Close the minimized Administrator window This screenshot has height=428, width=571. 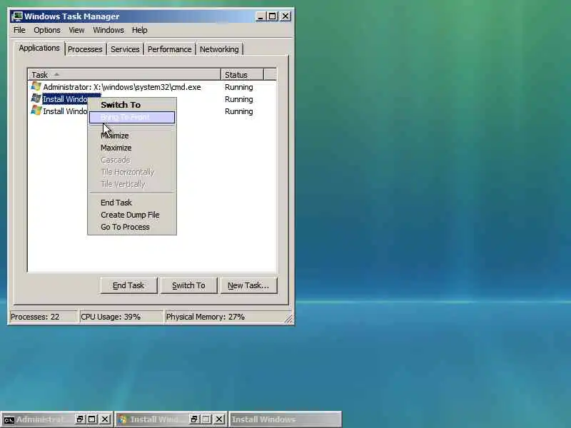pos(105,419)
